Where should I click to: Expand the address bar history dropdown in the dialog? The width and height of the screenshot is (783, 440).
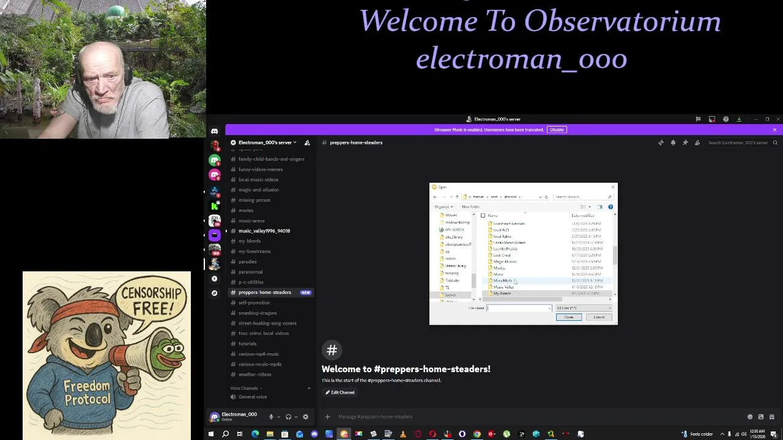pos(540,197)
